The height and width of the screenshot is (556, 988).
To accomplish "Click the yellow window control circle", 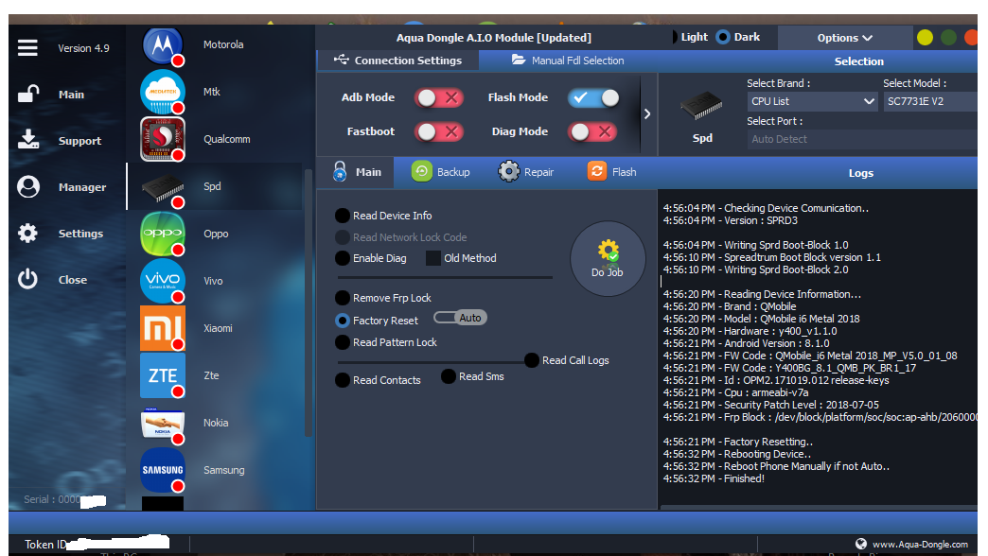I will click(925, 38).
